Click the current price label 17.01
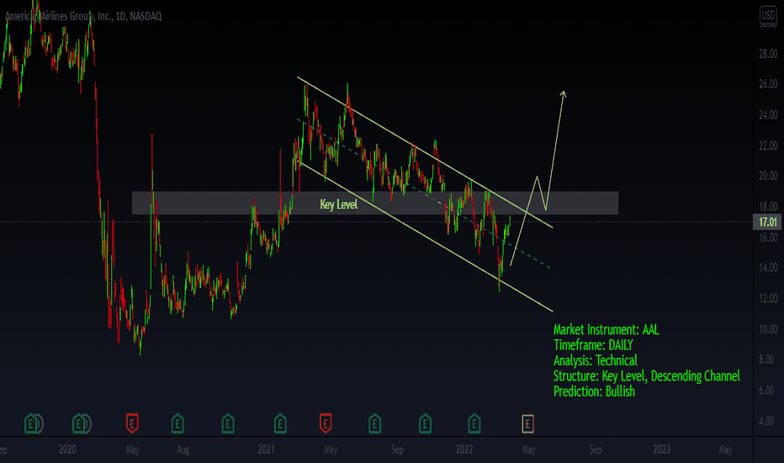784x463 pixels. pyautogui.click(x=767, y=221)
